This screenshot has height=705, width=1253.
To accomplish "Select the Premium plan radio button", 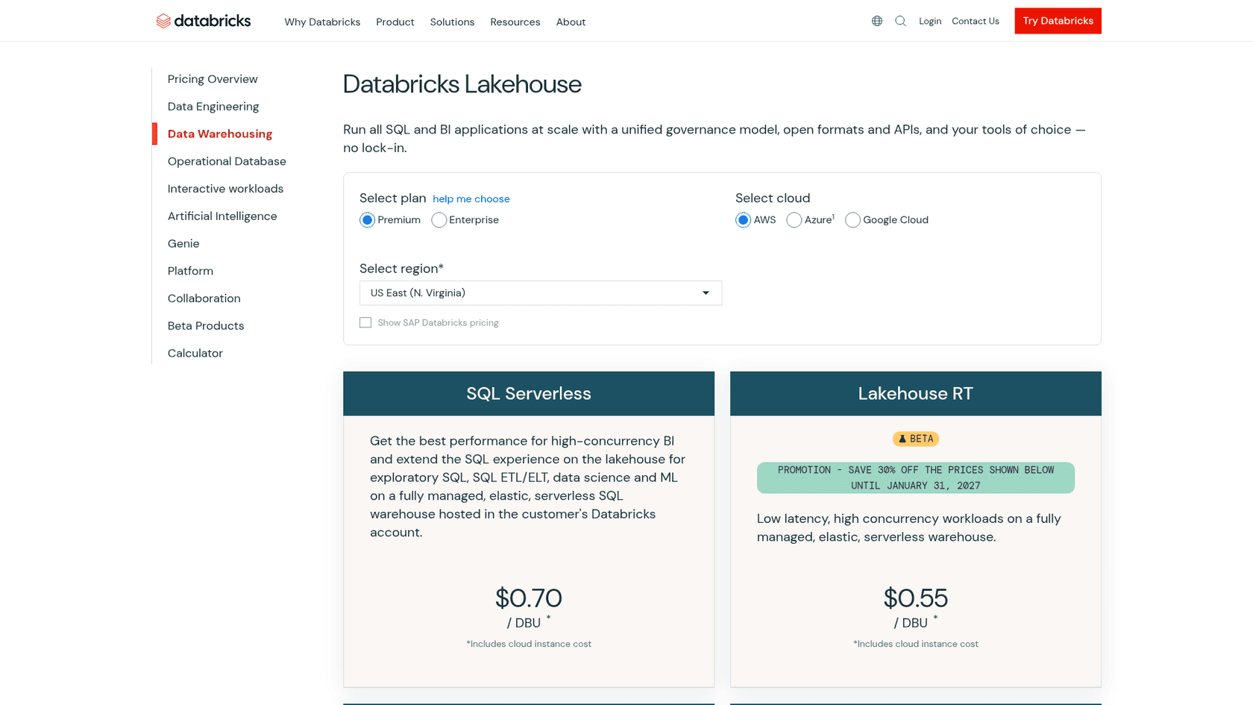I will pyautogui.click(x=367, y=220).
